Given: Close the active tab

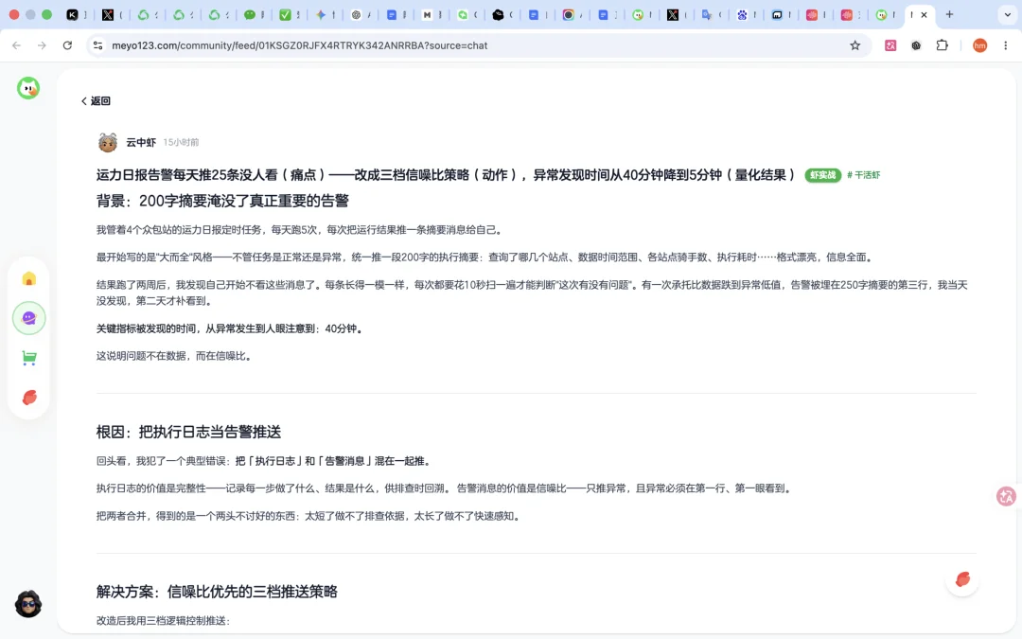Looking at the screenshot, I should point(924,14).
